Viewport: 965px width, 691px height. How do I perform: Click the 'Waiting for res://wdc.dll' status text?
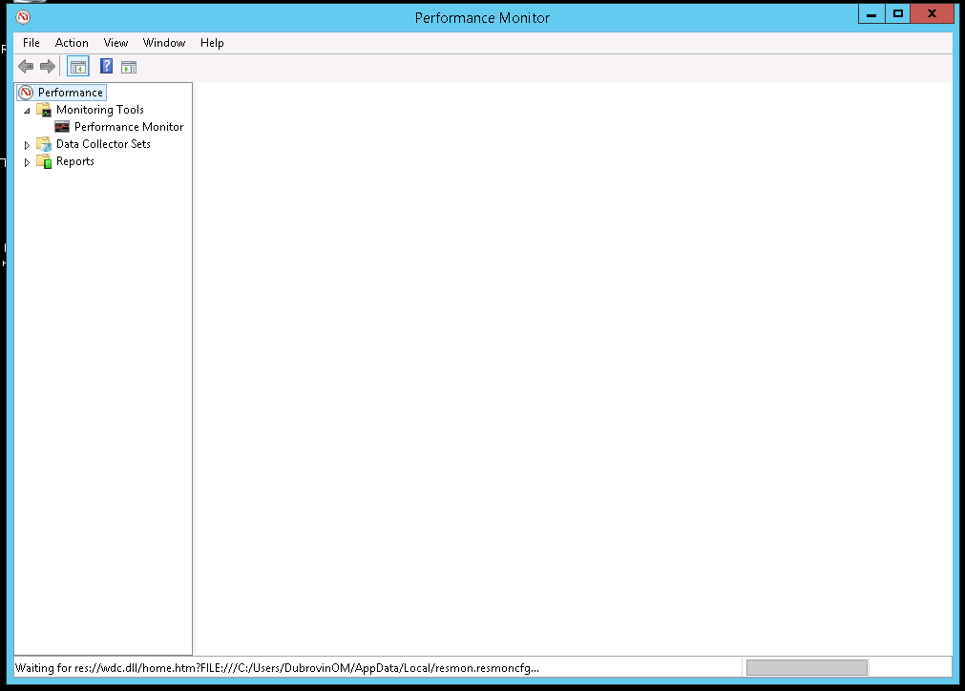pyautogui.click(x=277, y=668)
